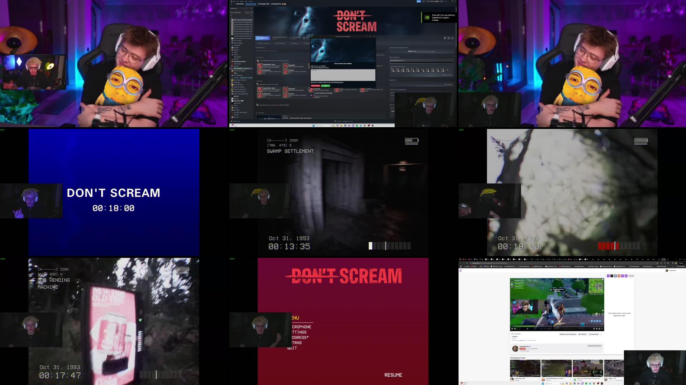Share the clip to X (Twitter)
Screen dimensions: 686x385
click(612, 276)
